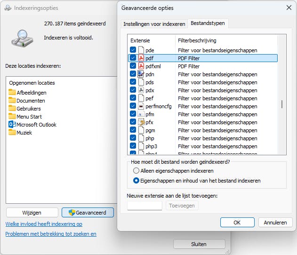Click the Muziek folder icon
The height and width of the screenshot is (255, 297).
[12, 132]
